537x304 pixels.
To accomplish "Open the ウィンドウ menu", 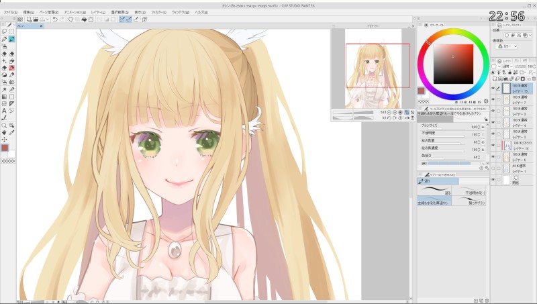I will pos(180,12).
